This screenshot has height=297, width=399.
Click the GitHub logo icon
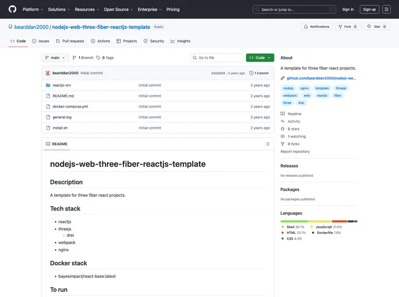click(12, 9)
